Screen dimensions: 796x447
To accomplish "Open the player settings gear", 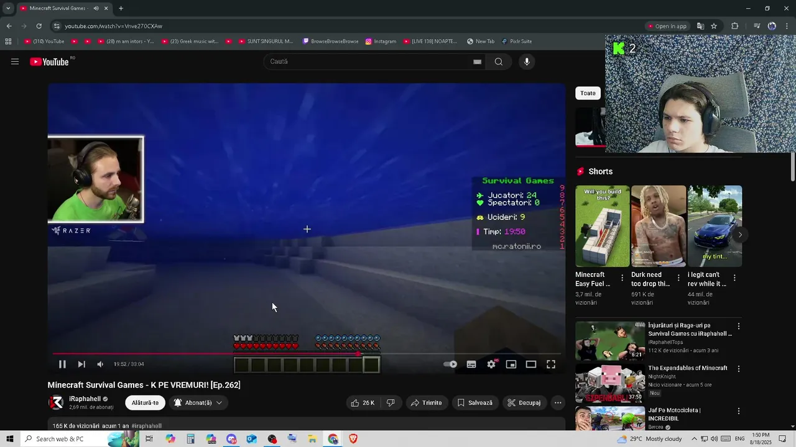I will coord(491,364).
